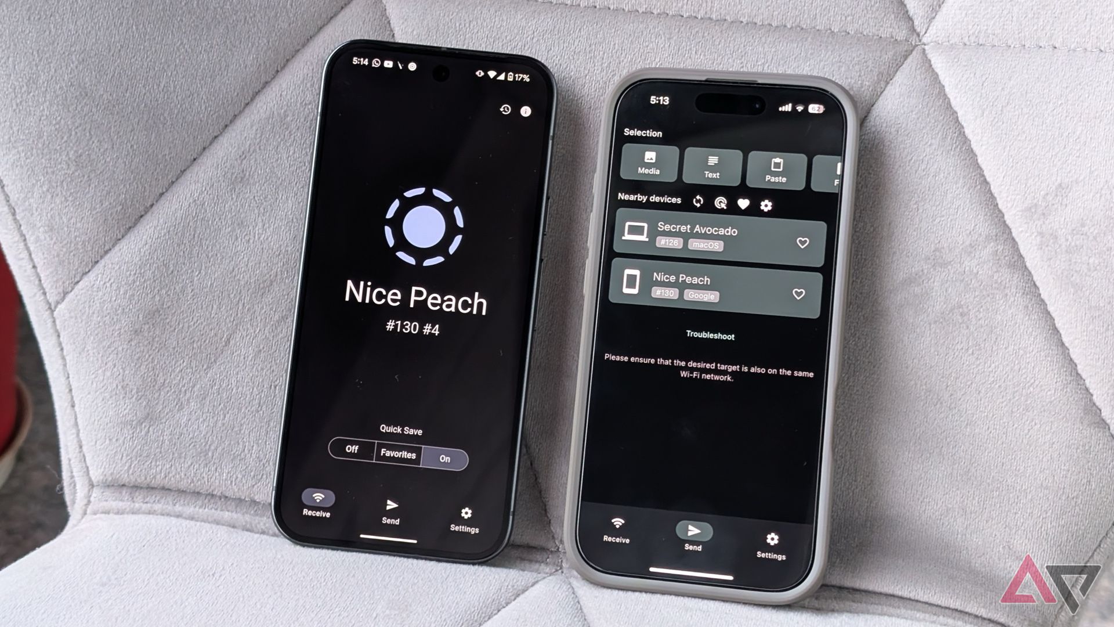Image resolution: width=1114 pixels, height=627 pixels.
Task: Click the refresh nearby devices icon
Action: click(x=697, y=202)
